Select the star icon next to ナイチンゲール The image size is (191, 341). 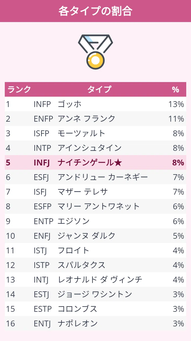[118, 163]
